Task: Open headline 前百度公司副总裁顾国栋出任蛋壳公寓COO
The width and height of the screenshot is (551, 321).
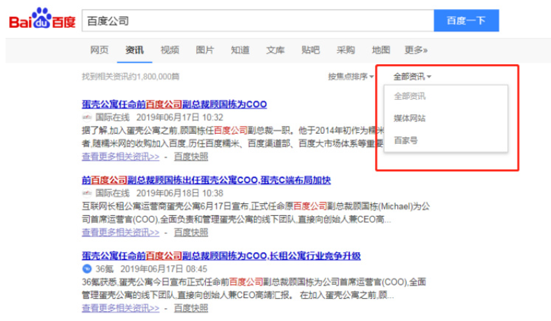Action: pyautogui.click(x=206, y=180)
